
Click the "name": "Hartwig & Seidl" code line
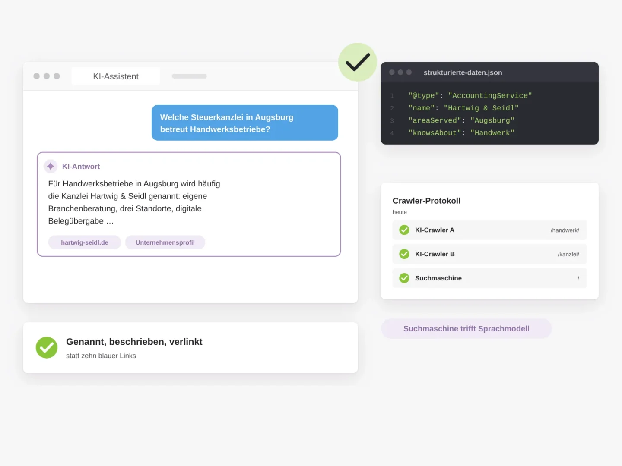[x=463, y=108]
